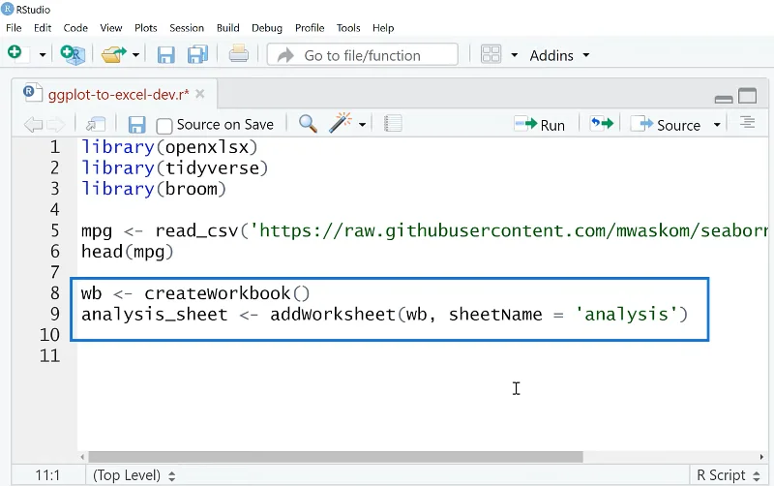Click the scroll left arrow

[x=82, y=457]
